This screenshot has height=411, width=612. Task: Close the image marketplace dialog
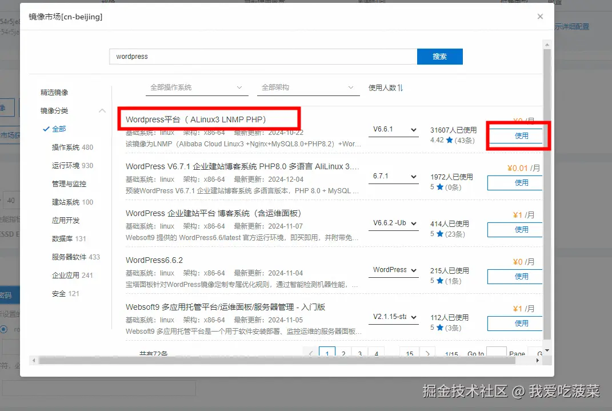click(540, 17)
